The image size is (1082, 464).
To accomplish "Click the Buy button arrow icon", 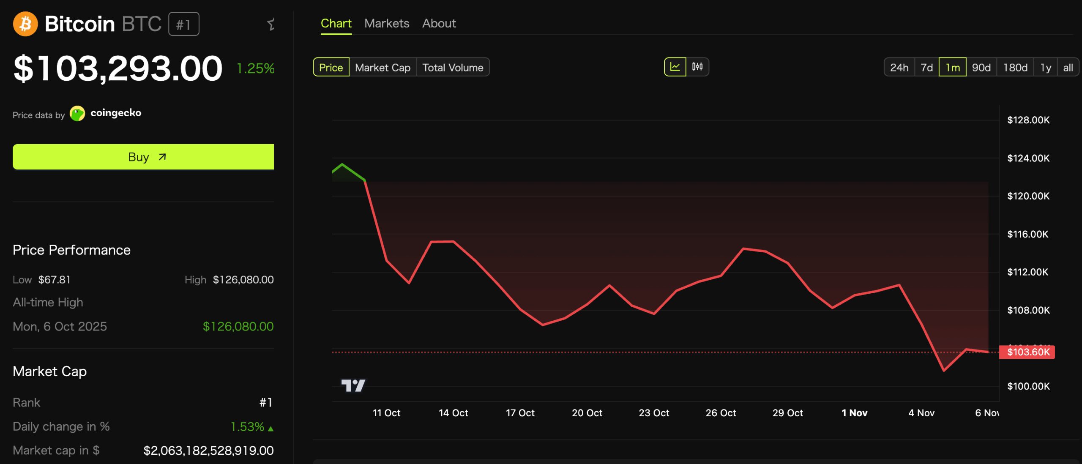I will point(162,157).
